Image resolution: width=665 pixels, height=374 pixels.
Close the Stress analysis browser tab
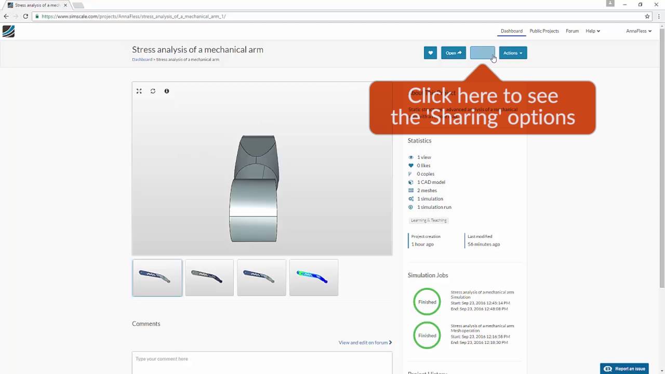(x=65, y=5)
